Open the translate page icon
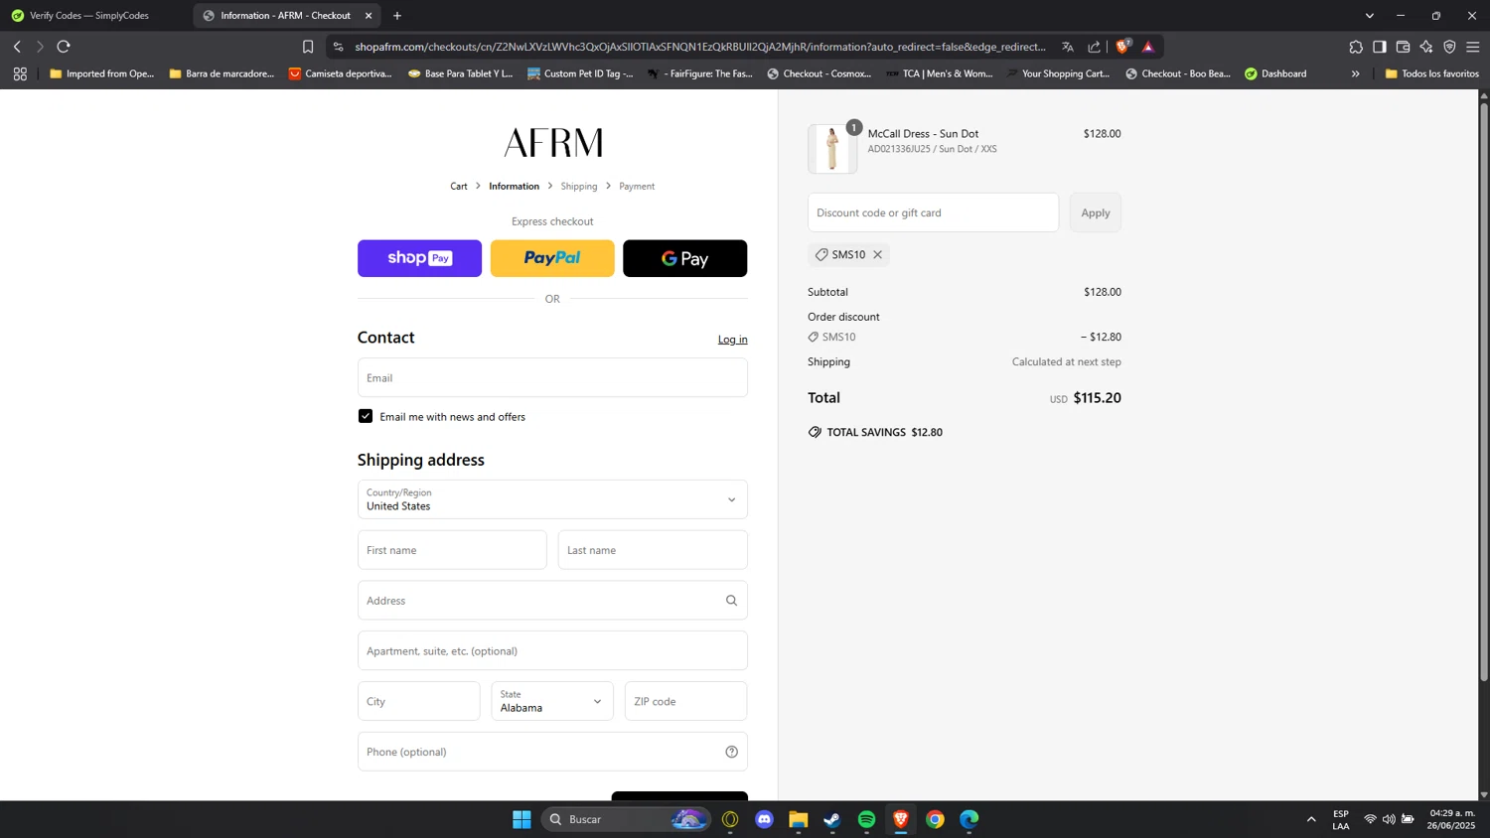Viewport: 1490px width, 838px height. [x=1068, y=47]
